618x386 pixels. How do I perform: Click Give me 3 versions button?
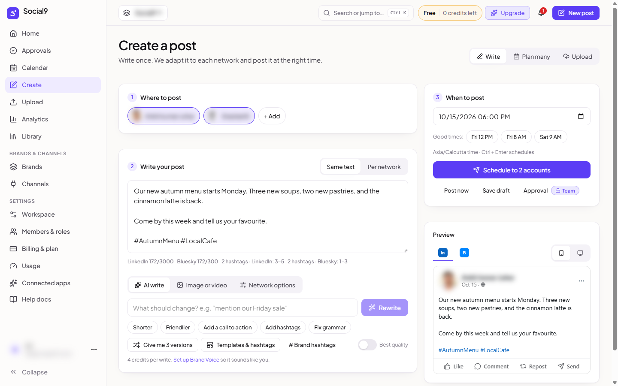163,345
